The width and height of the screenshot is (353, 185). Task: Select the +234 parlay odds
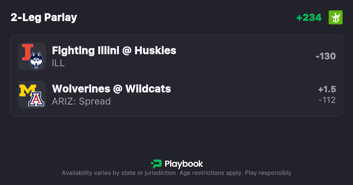pyautogui.click(x=309, y=18)
